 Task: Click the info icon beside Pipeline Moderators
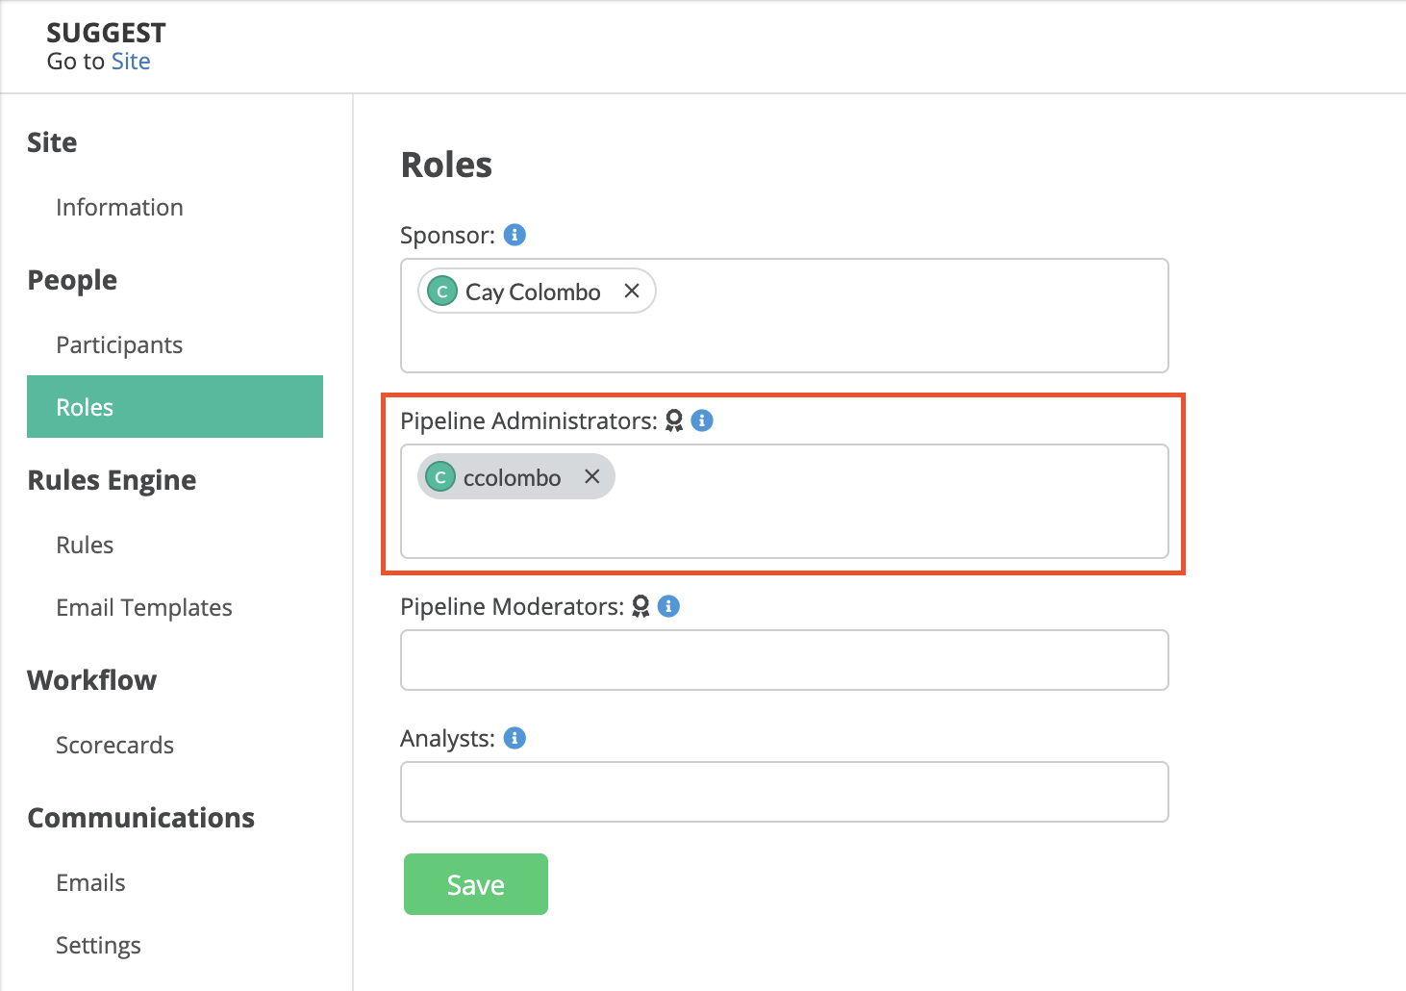(669, 606)
